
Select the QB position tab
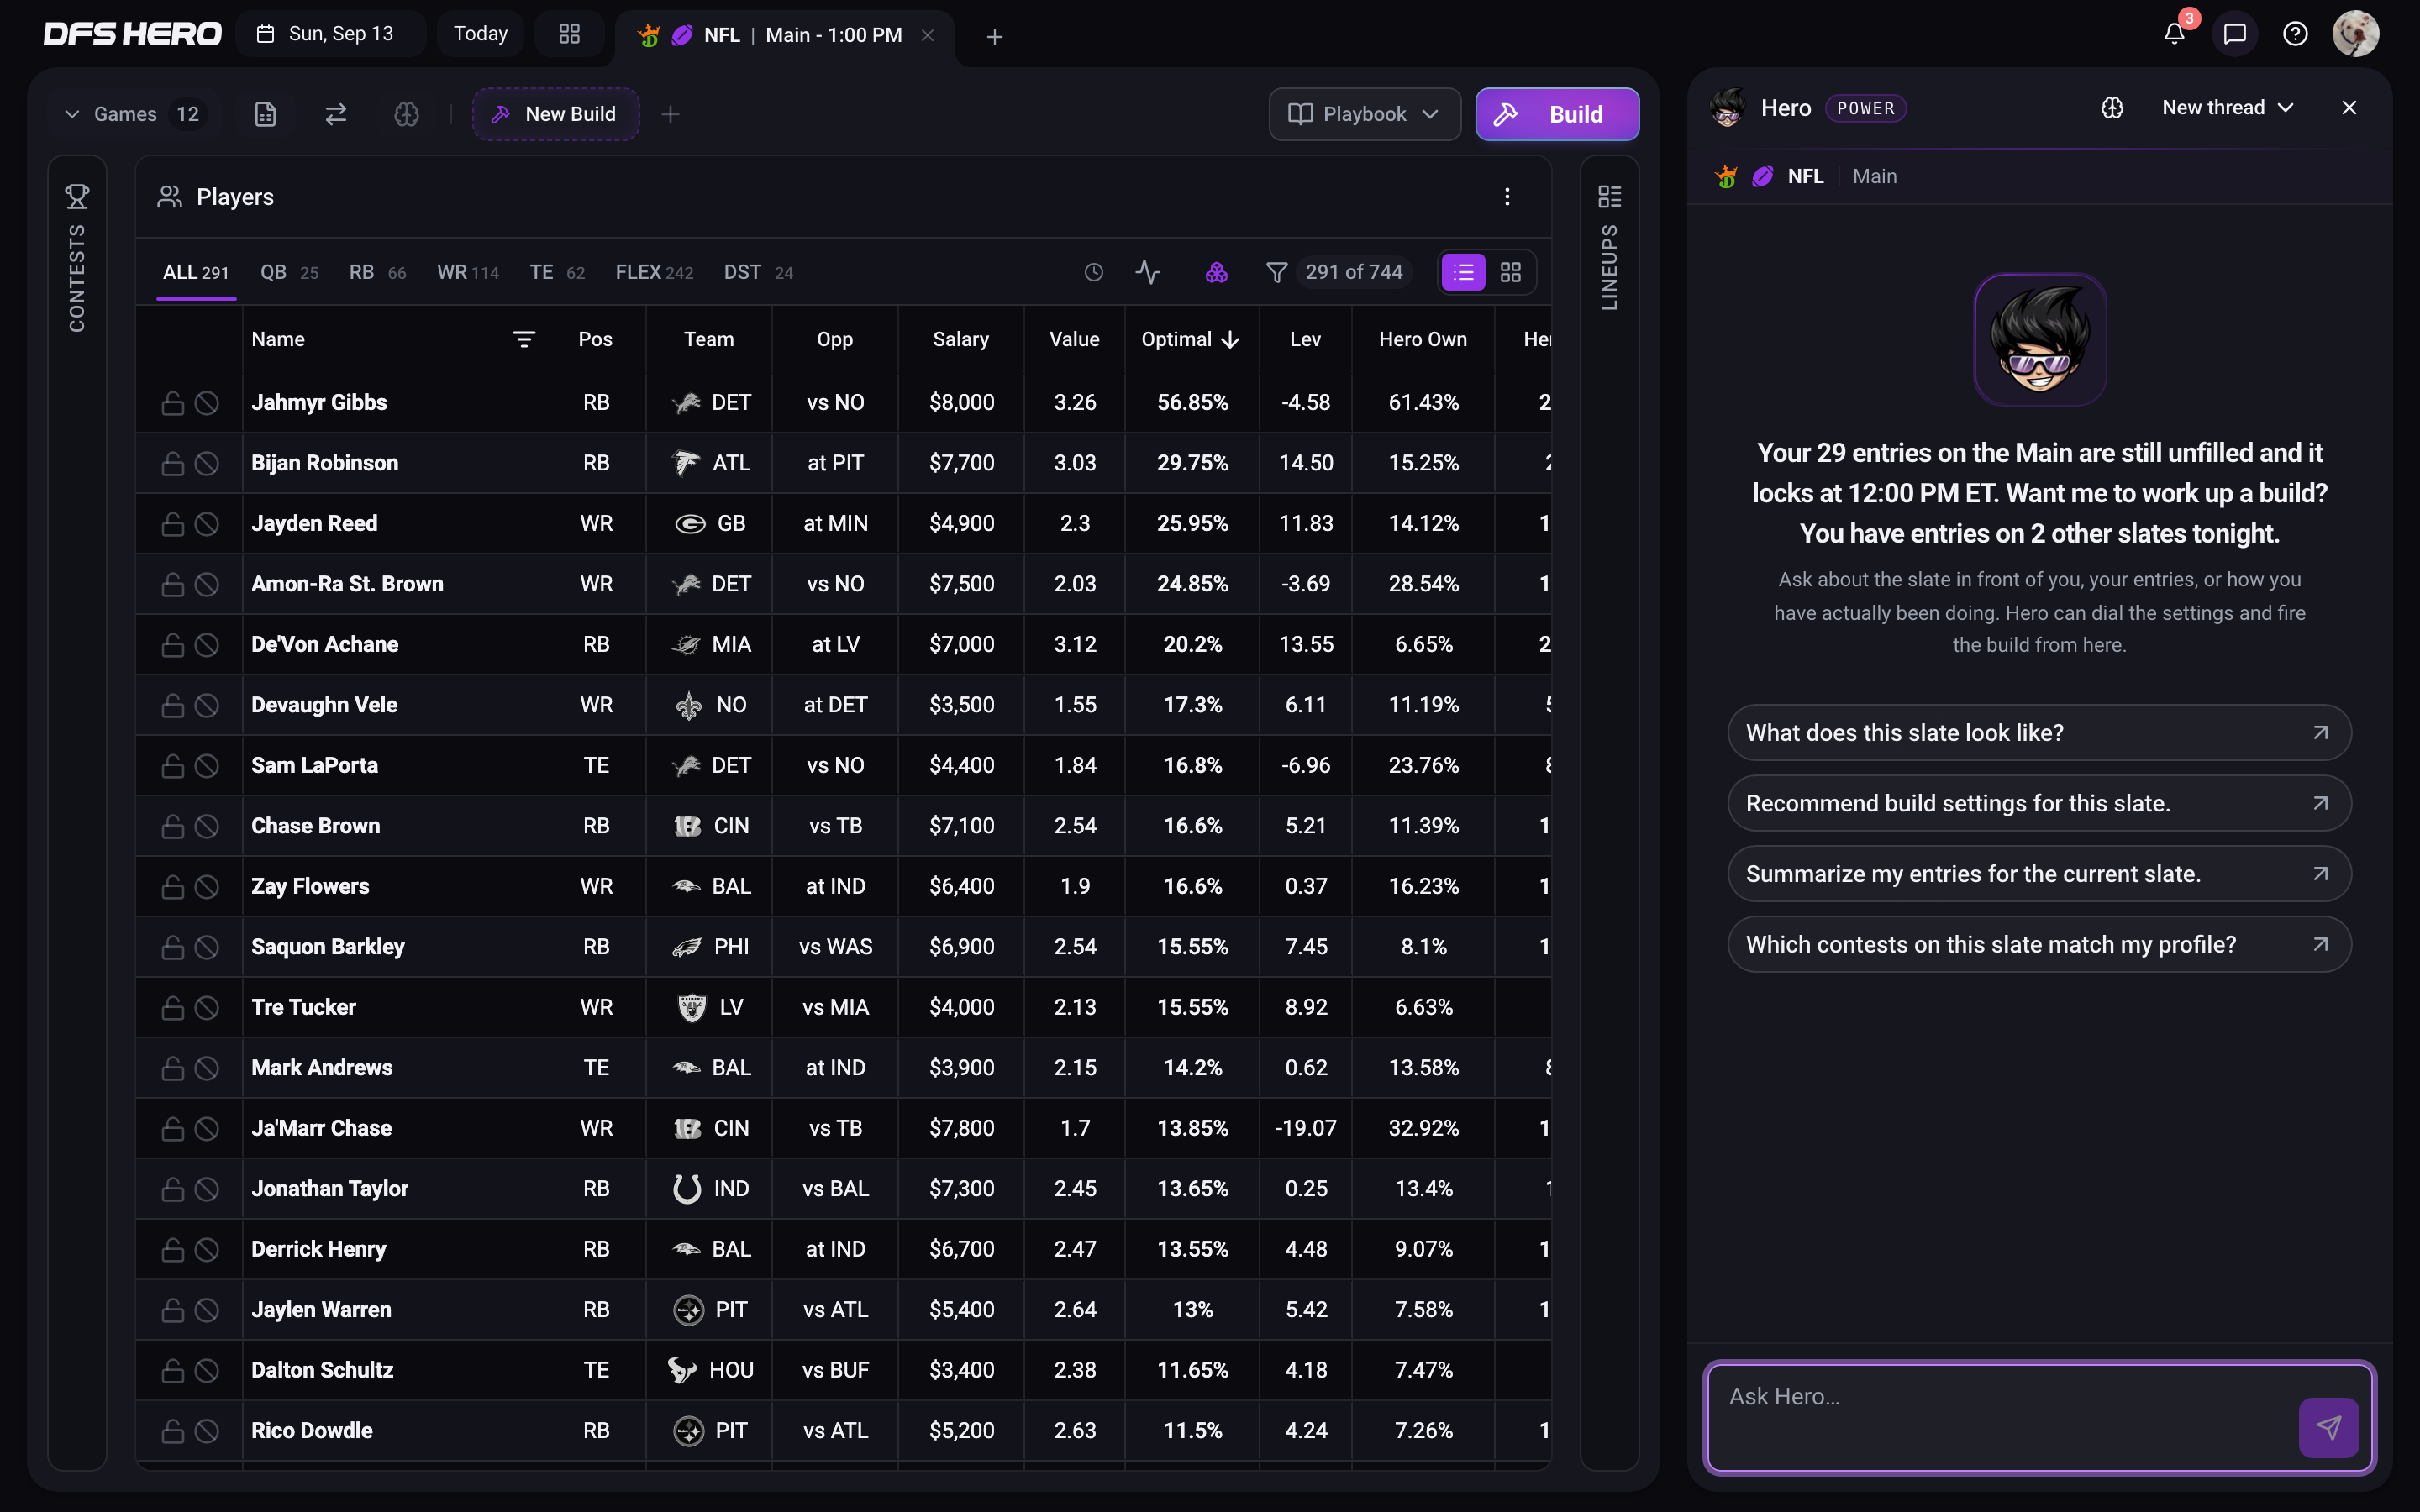289,272
